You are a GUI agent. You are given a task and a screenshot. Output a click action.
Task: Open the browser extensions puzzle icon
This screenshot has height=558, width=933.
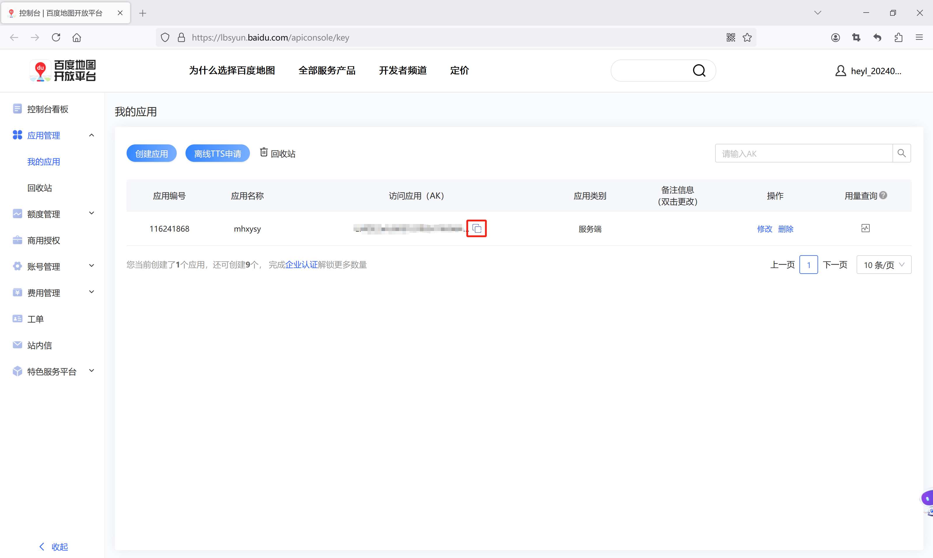(x=898, y=37)
